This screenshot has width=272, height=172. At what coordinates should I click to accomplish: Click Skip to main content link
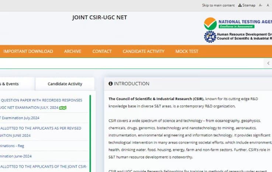(218, 6)
